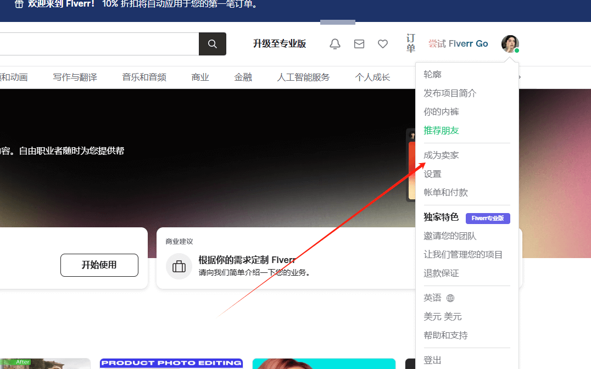Open the thumbnail labeled After
Screen dimensions: 591x369
tap(45, 364)
